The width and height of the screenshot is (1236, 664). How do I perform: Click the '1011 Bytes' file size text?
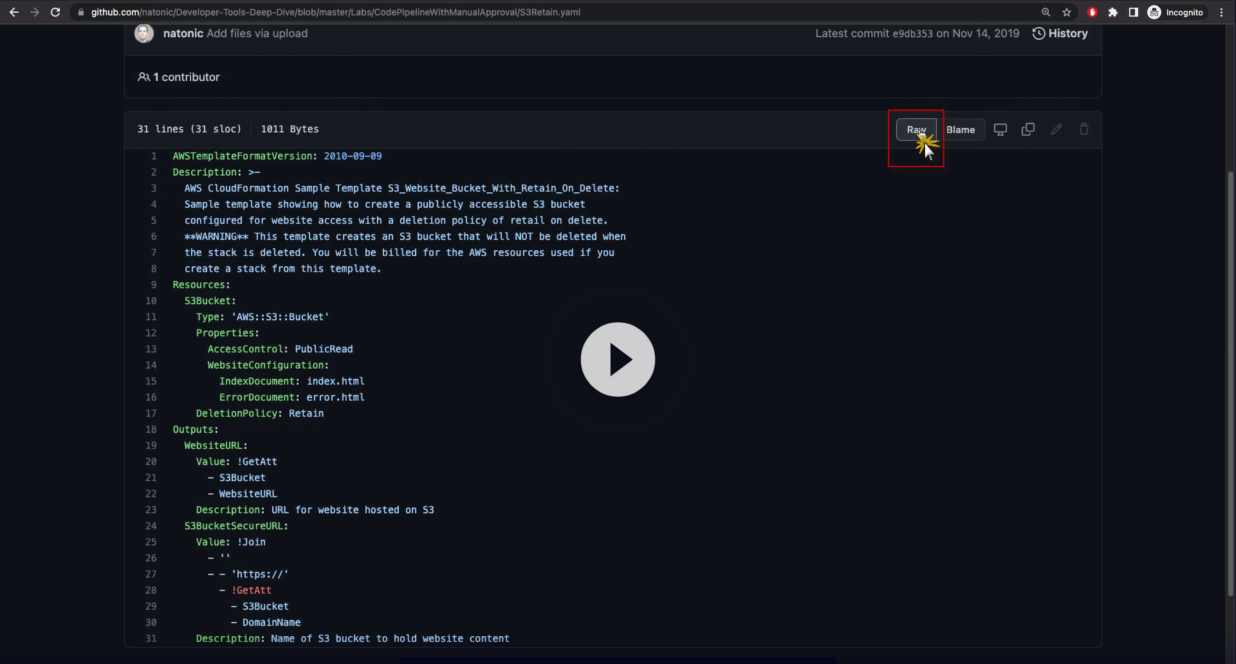[290, 129]
